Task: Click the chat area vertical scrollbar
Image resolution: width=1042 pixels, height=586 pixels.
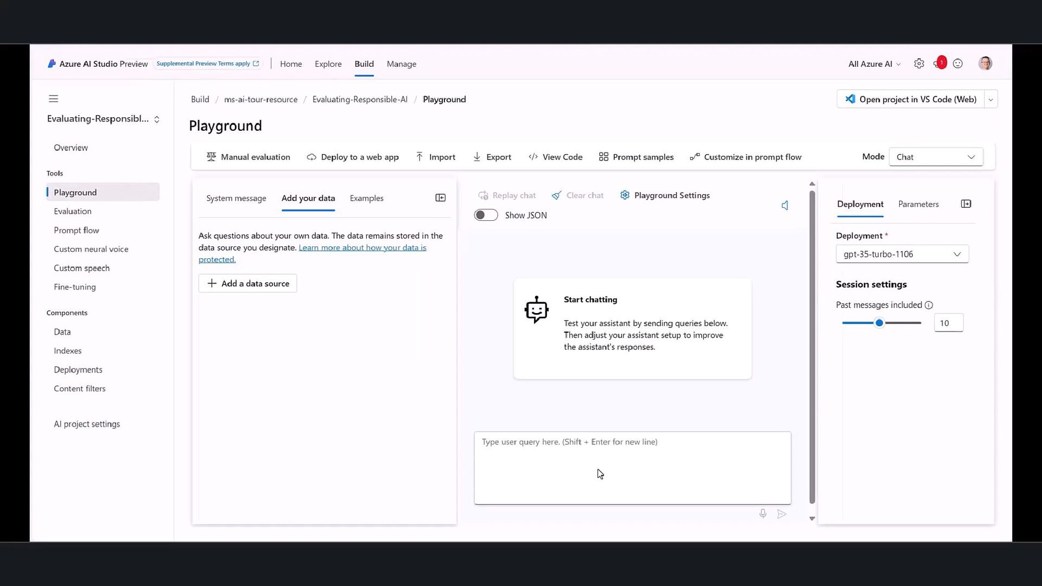Action: pos(812,347)
